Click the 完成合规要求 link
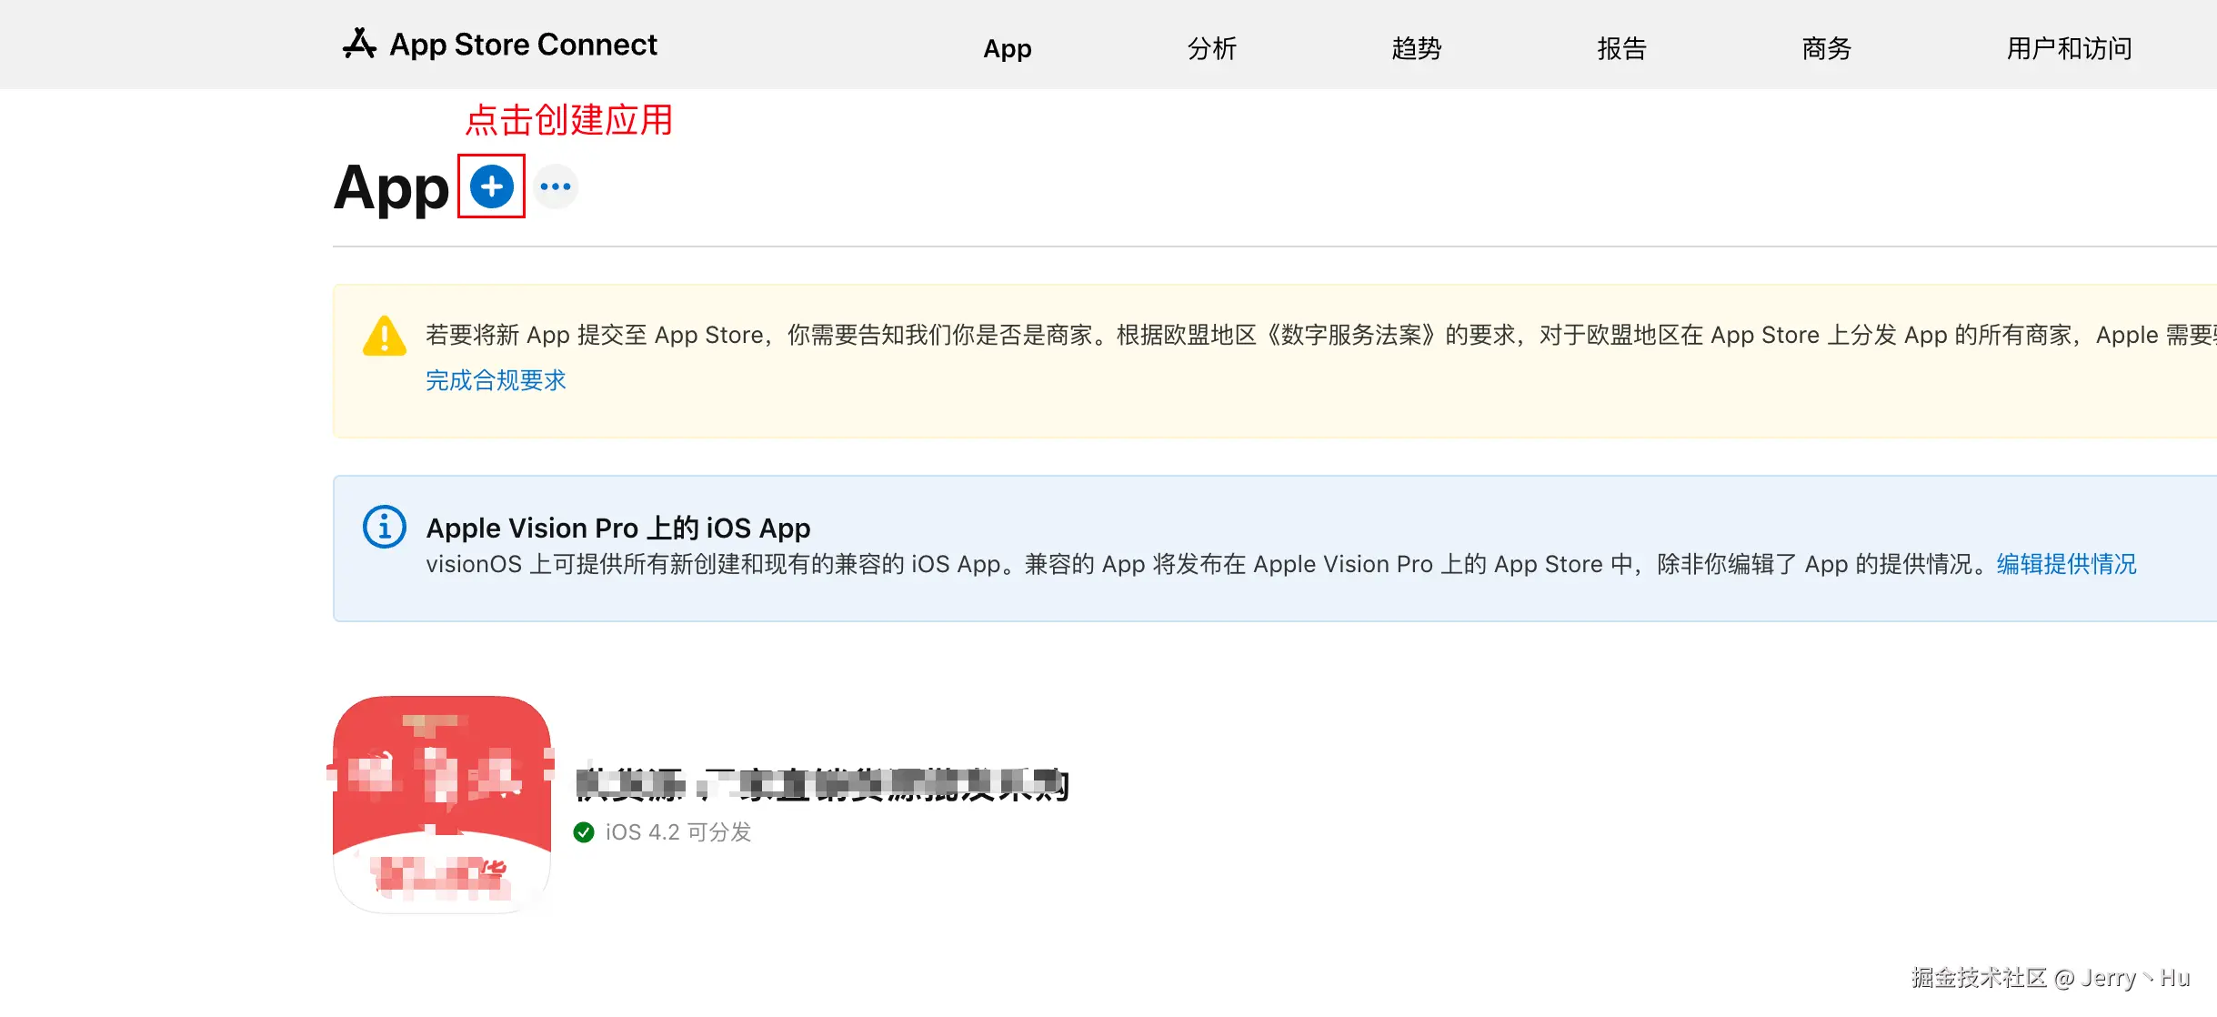2217x1017 pixels. coord(496,380)
